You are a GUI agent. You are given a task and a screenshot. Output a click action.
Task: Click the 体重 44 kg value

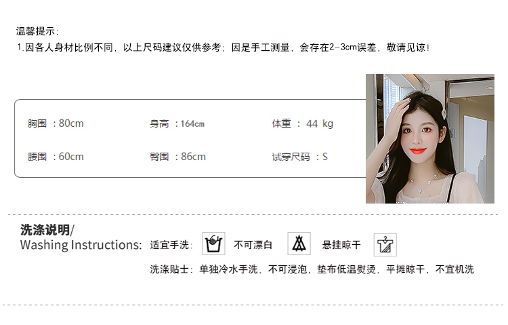[303, 123]
